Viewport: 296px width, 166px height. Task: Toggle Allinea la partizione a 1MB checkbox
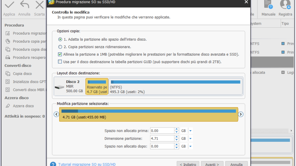60,54
